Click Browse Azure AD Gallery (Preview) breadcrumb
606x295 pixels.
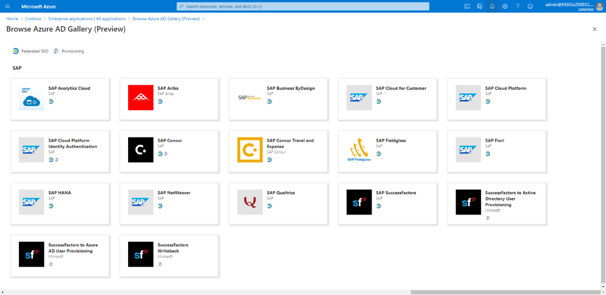pos(166,19)
